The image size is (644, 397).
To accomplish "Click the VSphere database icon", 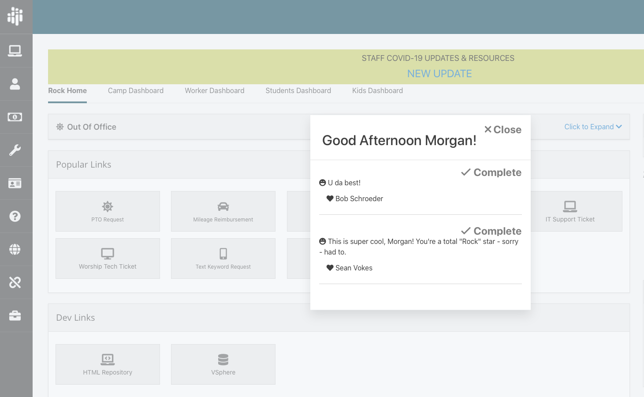I will pos(223,360).
